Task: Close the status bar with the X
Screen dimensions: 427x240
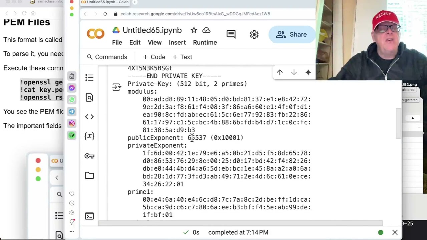Action: [395, 232]
